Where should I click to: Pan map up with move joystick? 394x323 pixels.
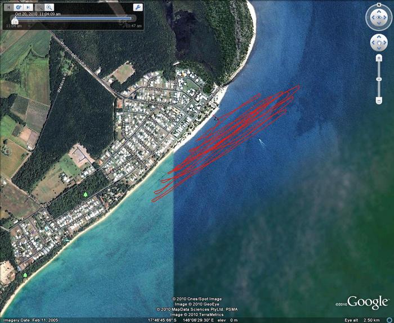click(378, 38)
